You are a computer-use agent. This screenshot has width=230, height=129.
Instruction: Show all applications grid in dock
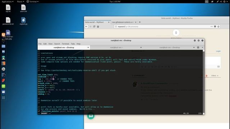[3, 98]
